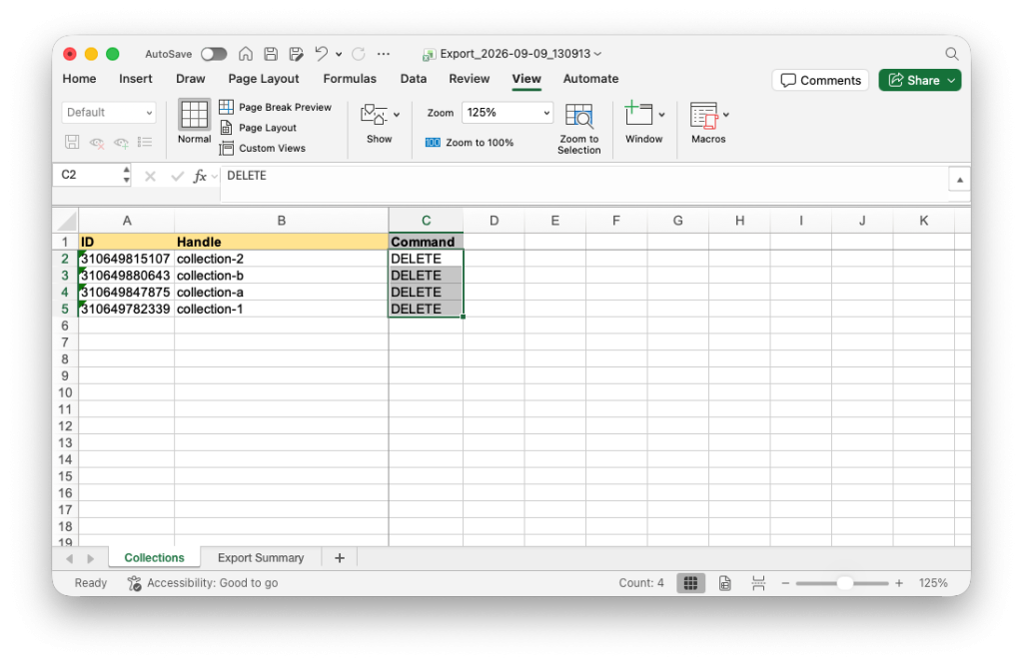Open the Automate ribbon tab
Image resolution: width=1023 pixels, height=665 pixels.
[x=590, y=78]
